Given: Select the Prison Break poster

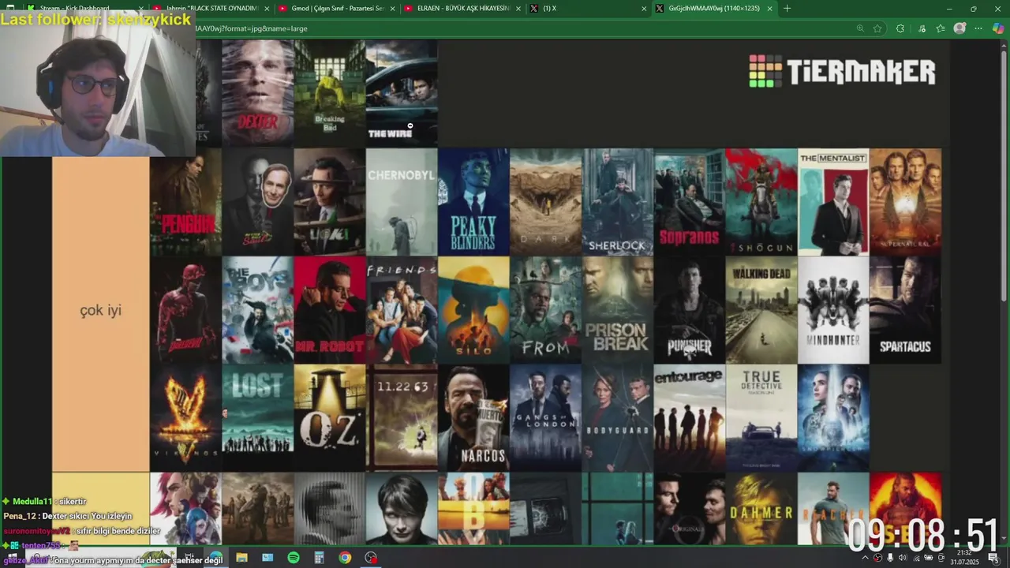Looking at the screenshot, I should pyautogui.click(x=618, y=310).
